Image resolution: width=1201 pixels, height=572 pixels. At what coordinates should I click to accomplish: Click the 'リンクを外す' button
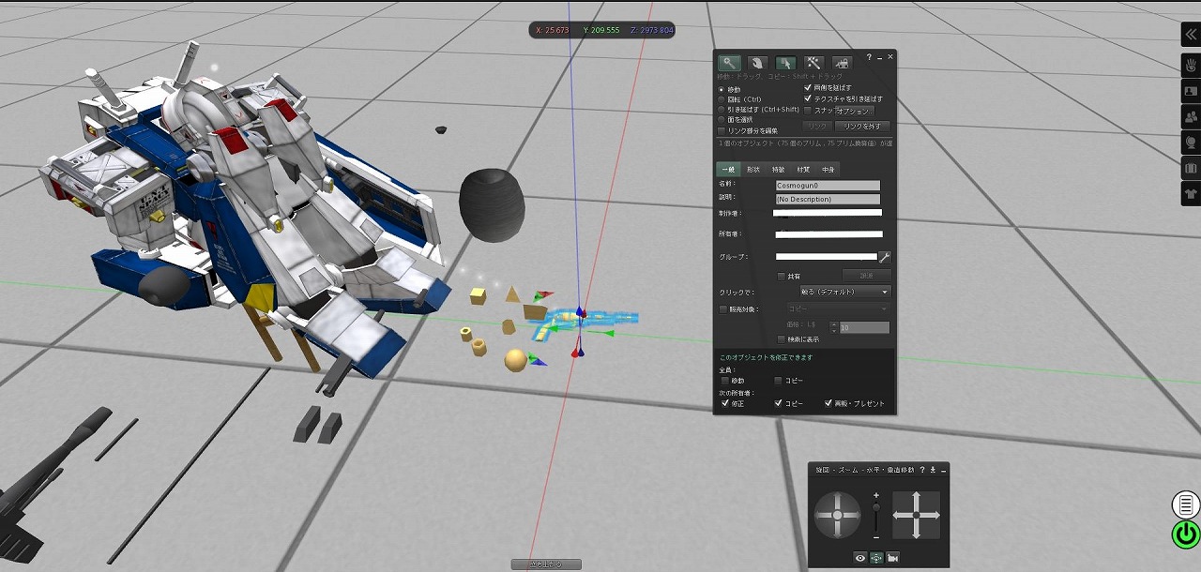pyautogui.click(x=861, y=126)
